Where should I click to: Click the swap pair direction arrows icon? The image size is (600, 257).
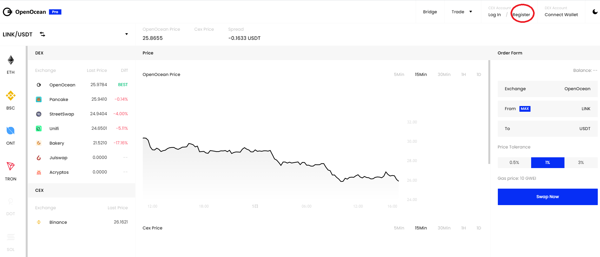pyautogui.click(x=43, y=34)
